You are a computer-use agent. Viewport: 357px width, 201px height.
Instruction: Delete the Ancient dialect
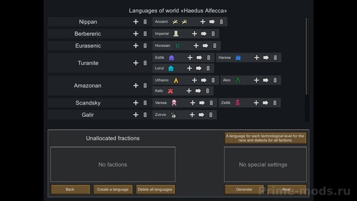221,22
